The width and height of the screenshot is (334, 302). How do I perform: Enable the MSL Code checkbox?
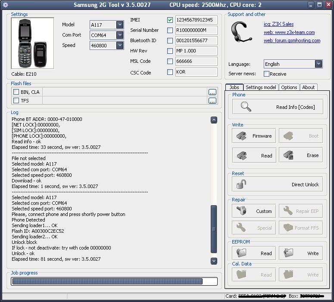(x=170, y=61)
